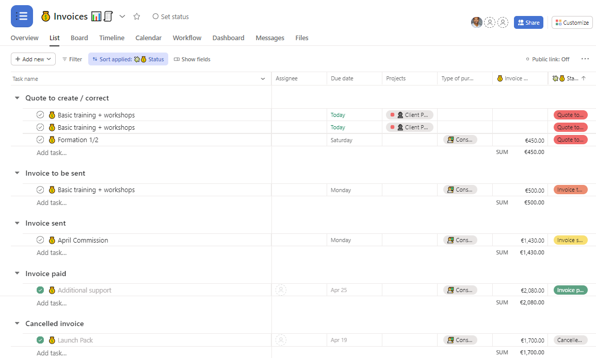Click the Customize button
The height and width of the screenshot is (358, 596).
[572, 23]
